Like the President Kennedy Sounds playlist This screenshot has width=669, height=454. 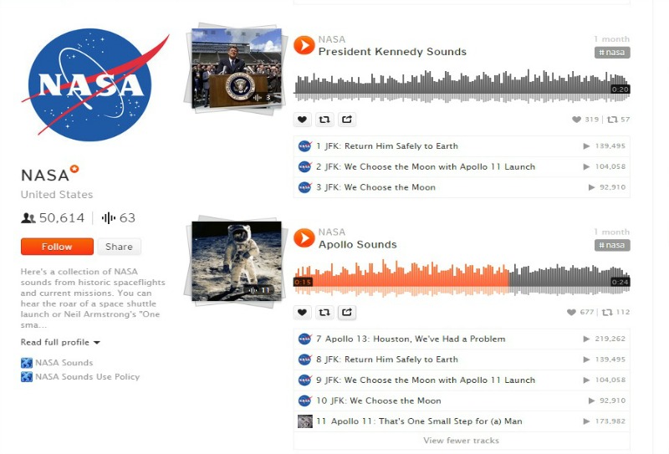click(x=302, y=120)
